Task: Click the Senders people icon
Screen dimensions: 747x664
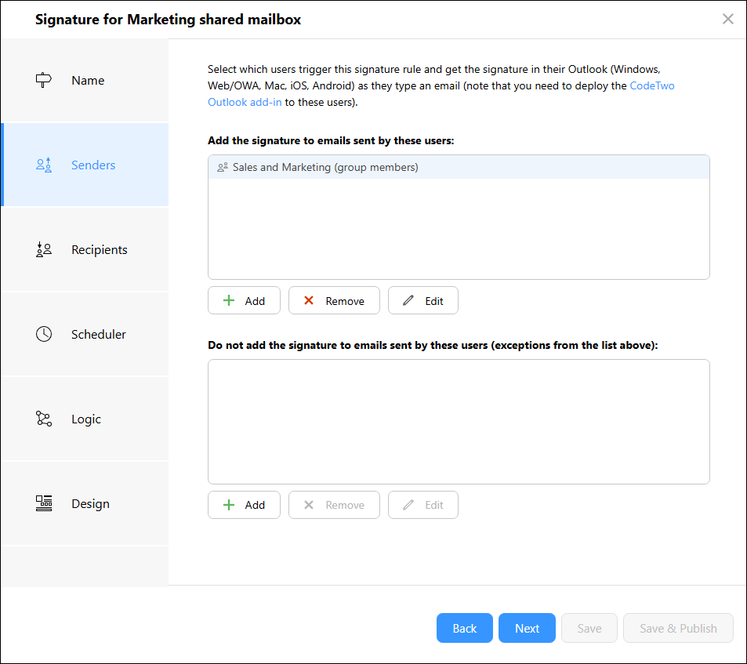Action: coord(44,165)
